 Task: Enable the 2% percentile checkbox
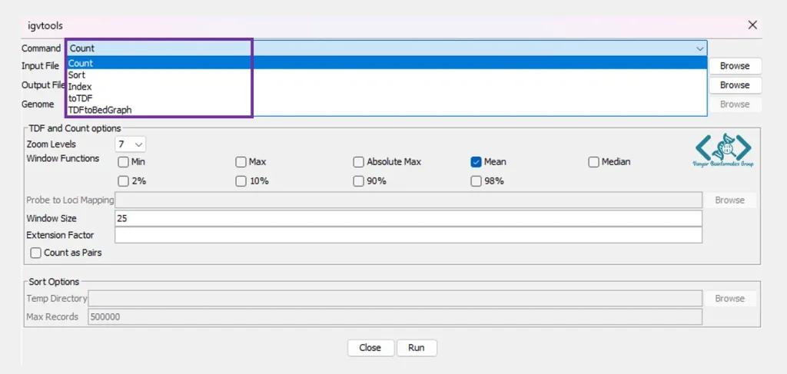click(x=123, y=181)
